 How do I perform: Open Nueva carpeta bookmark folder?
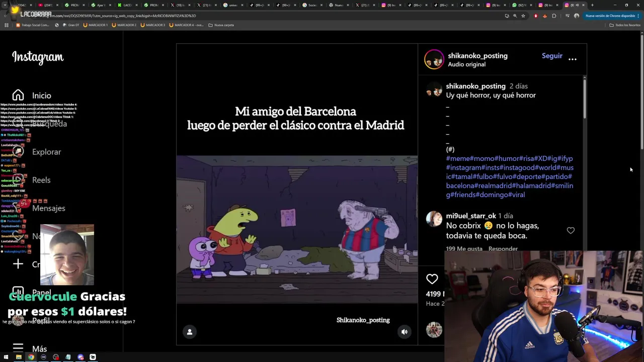click(x=221, y=25)
